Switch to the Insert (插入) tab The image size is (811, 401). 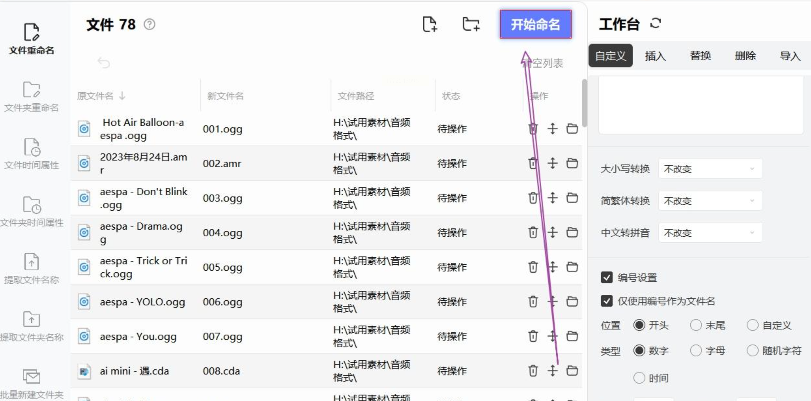coord(655,56)
